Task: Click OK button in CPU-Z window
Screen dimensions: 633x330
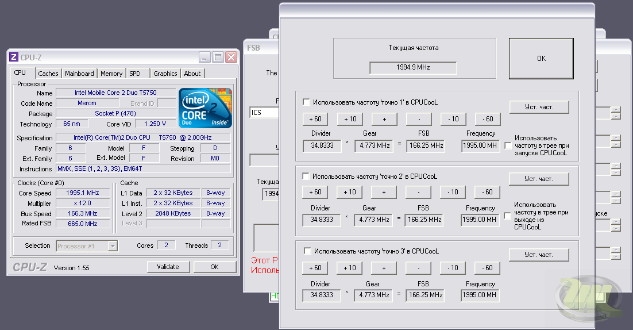Action: [x=214, y=267]
